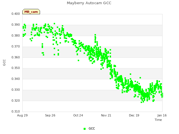Click the 0.310 y-axis value
Screen dimensions: 179x134
click(16, 111)
